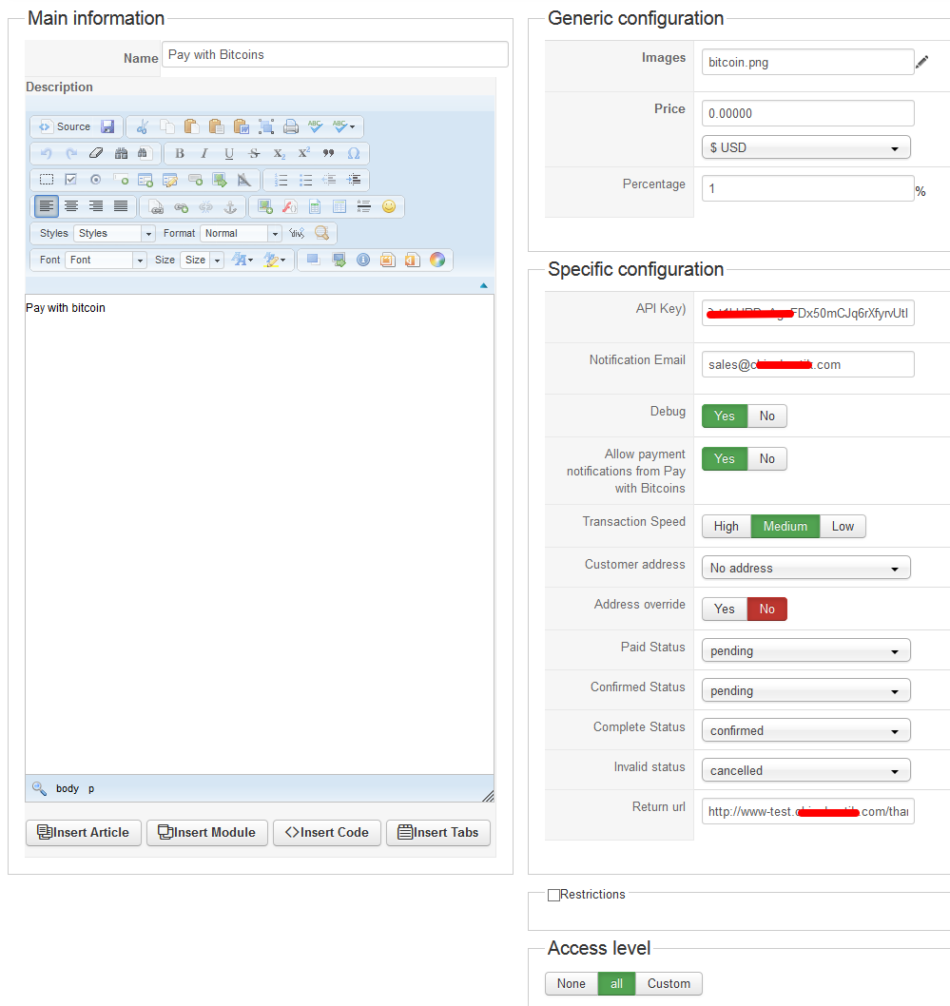This screenshot has height=1006, width=950.
Task: Click the Find binoculars icon
Action: [121, 153]
